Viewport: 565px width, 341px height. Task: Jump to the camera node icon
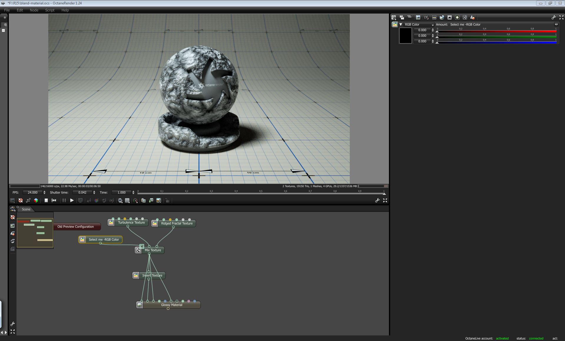coord(426,17)
